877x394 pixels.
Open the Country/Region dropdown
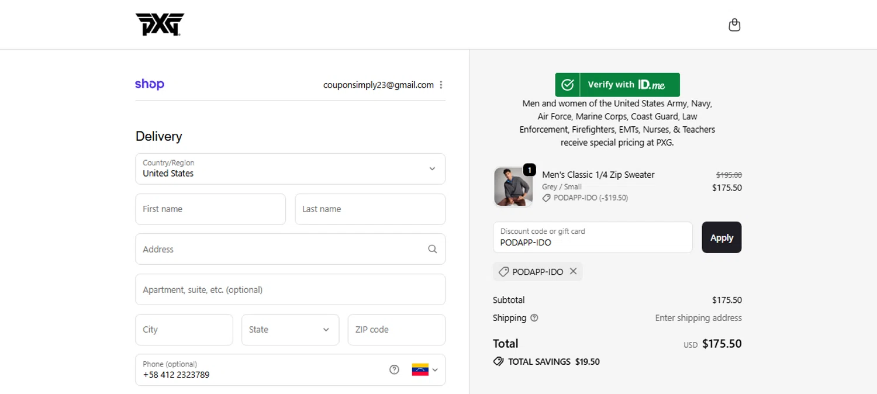(x=290, y=168)
